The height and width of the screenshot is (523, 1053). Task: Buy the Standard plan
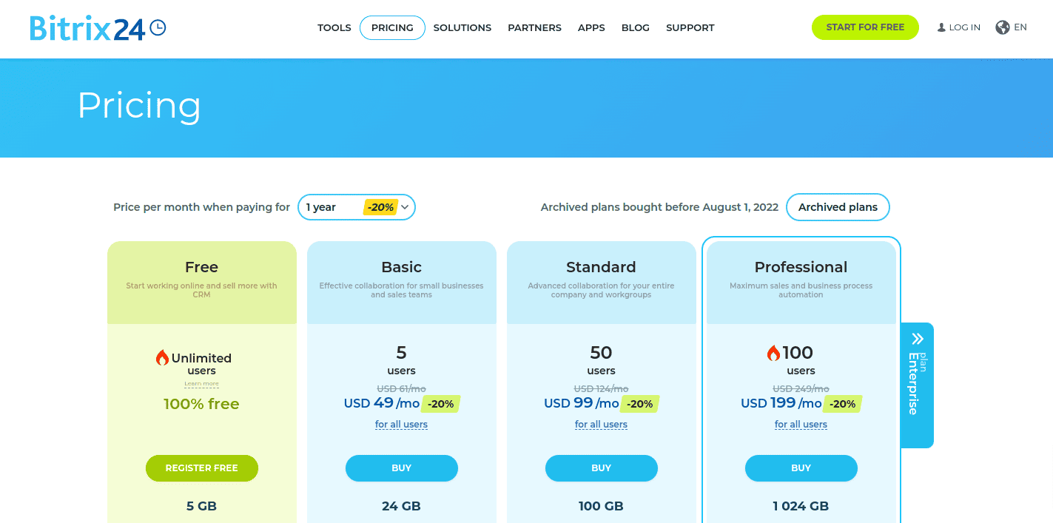coord(602,468)
